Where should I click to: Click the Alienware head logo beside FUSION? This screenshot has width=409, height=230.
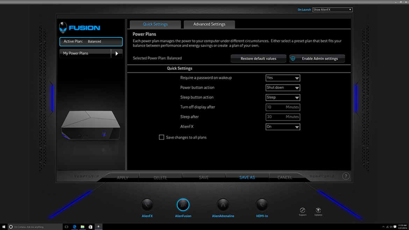pyautogui.click(x=63, y=28)
